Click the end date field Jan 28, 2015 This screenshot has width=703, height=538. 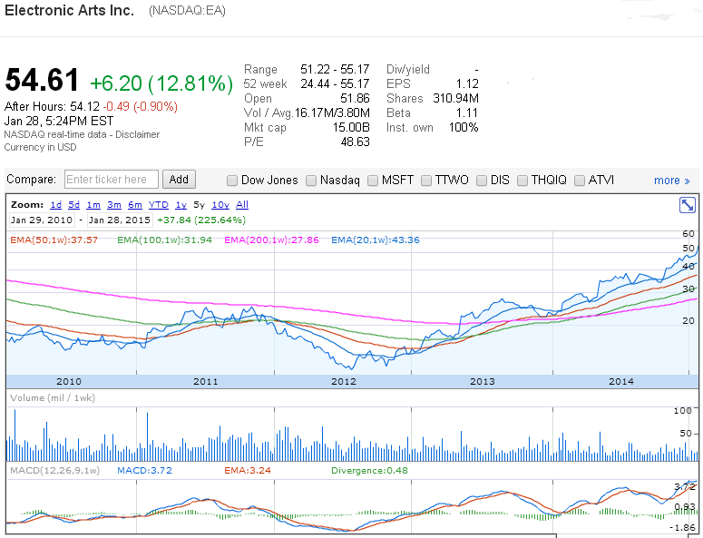[x=119, y=220]
